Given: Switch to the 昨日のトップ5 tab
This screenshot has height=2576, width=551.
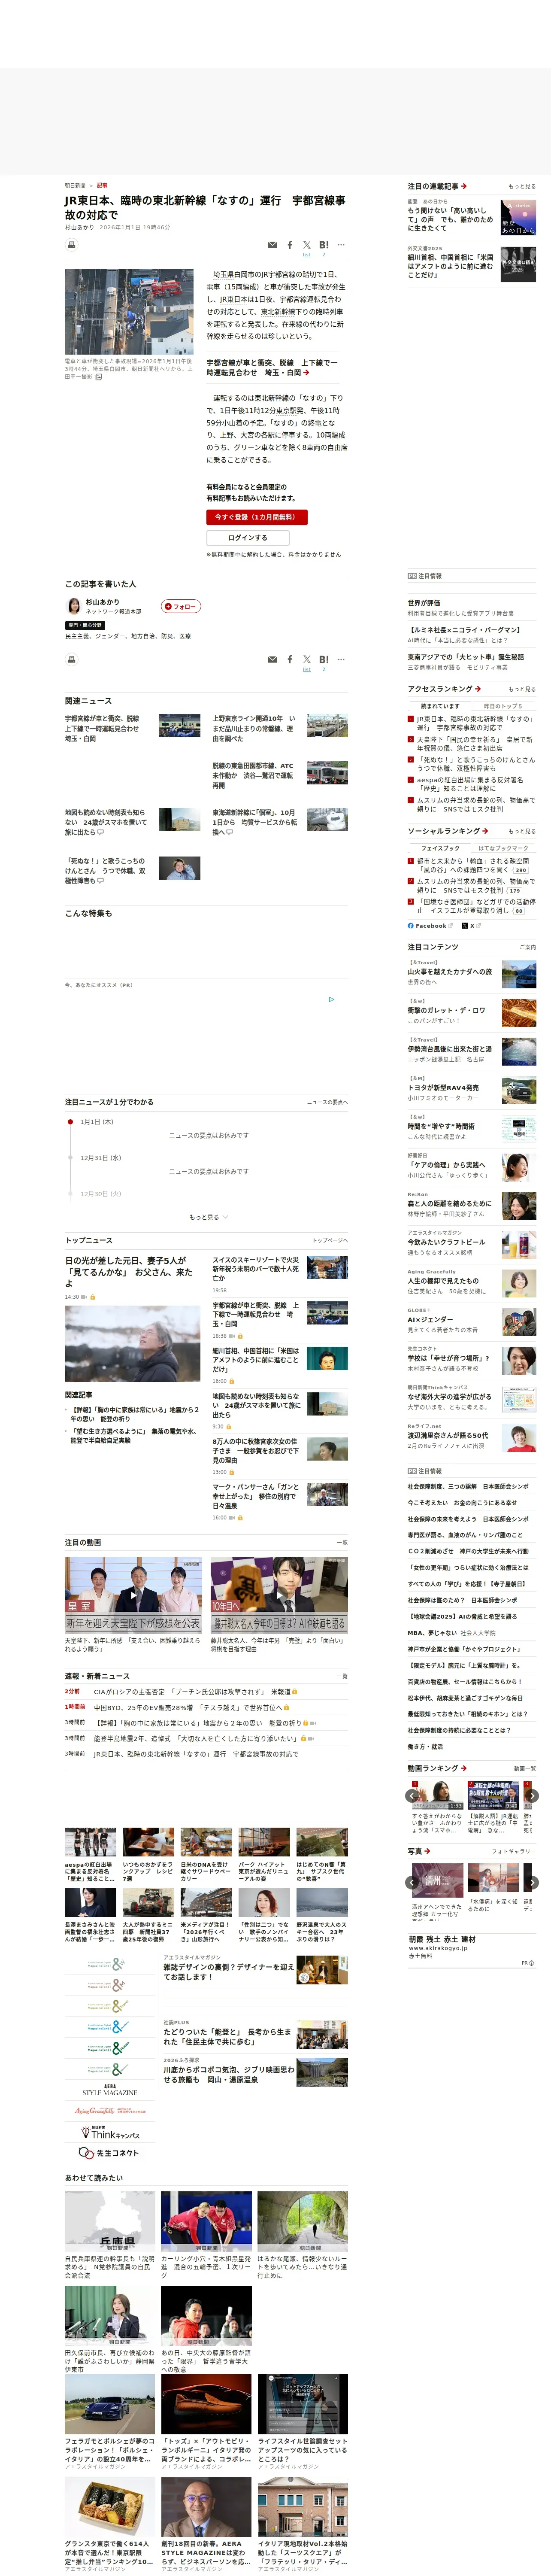Looking at the screenshot, I should pyautogui.click(x=503, y=706).
